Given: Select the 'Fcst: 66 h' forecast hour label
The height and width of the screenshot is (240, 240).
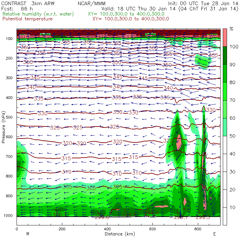Looking at the screenshot, I should click(x=17, y=8).
